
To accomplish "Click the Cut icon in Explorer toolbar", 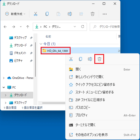I will click(x=36, y=14).
